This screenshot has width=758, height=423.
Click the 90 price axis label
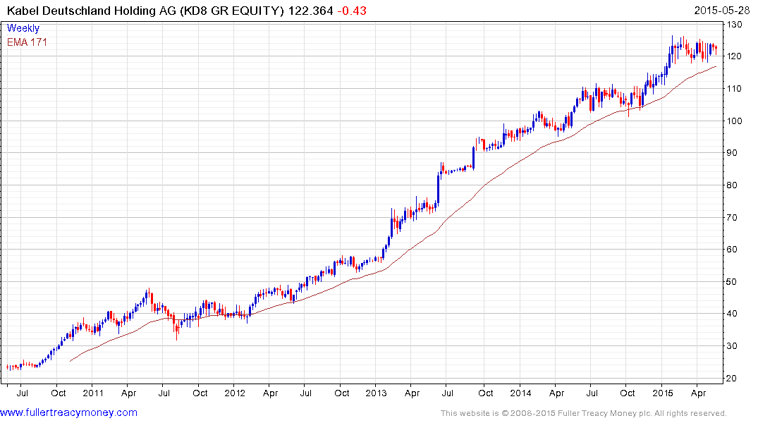point(732,153)
